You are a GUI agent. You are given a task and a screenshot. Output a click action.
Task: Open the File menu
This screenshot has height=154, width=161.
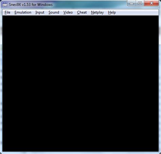pos(7,12)
